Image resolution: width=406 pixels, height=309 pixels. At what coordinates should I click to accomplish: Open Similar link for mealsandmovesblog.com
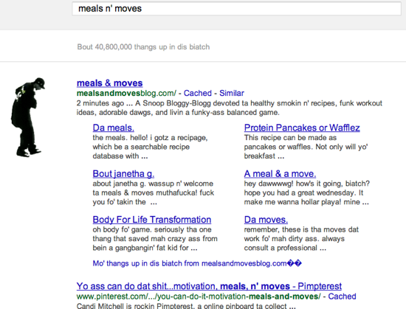coord(232,93)
